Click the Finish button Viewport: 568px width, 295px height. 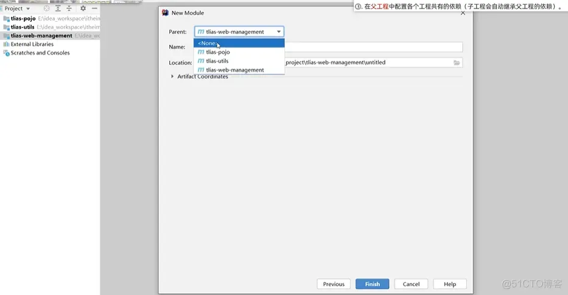[x=373, y=284]
